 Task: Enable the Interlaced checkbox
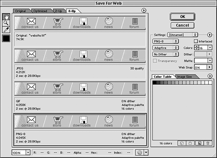tap(196, 42)
